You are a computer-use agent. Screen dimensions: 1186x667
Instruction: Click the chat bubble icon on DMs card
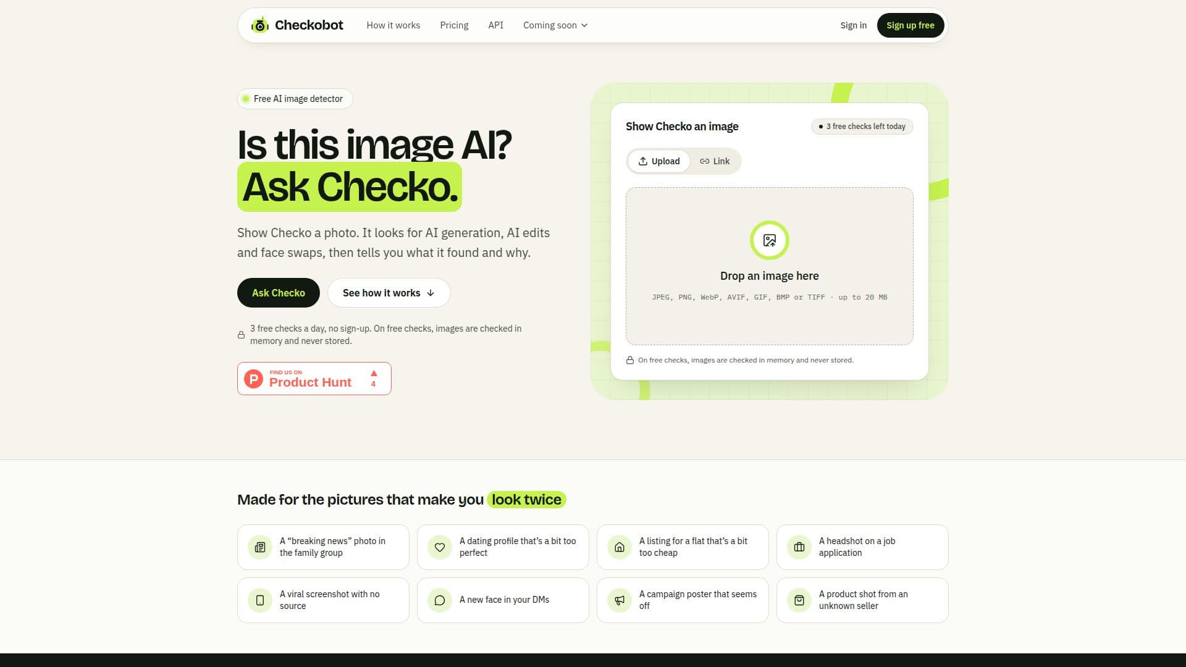pyautogui.click(x=440, y=600)
